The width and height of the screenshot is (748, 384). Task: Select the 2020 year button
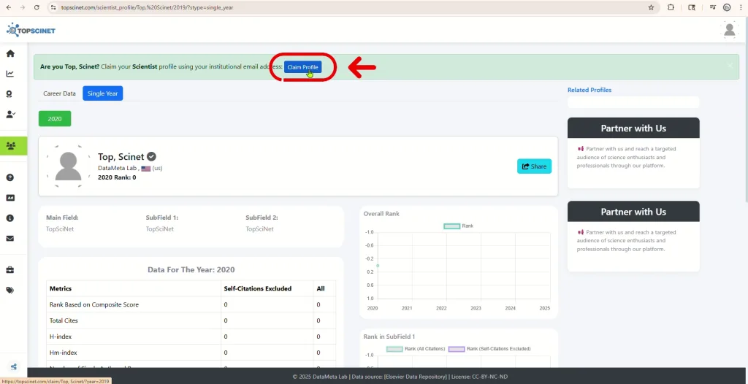tap(55, 119)
